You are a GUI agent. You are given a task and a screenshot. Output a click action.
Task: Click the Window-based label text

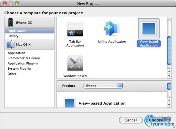click(75, 76)
